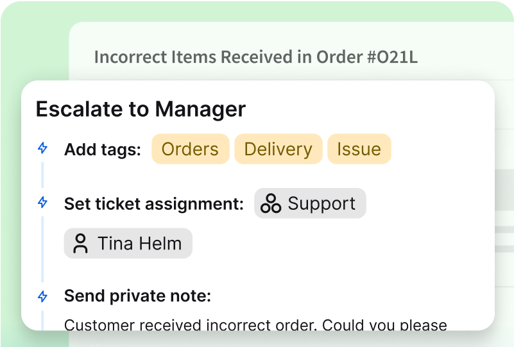The image size is (514, 347).
Task: Click the private note text about incorrect order
Action: pyautogui.click(x=255, y=325)
